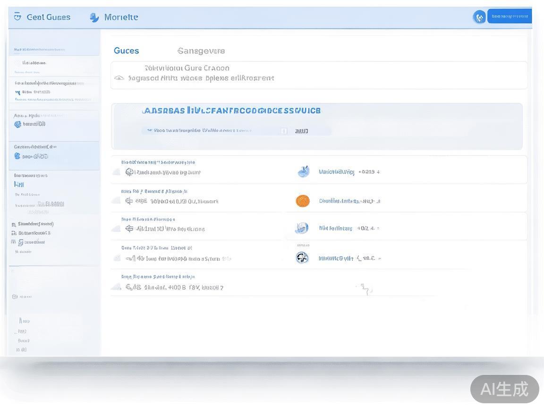Toggle the eye icon in the top card
Screen dimensions: 544x408
pos(119,78)
